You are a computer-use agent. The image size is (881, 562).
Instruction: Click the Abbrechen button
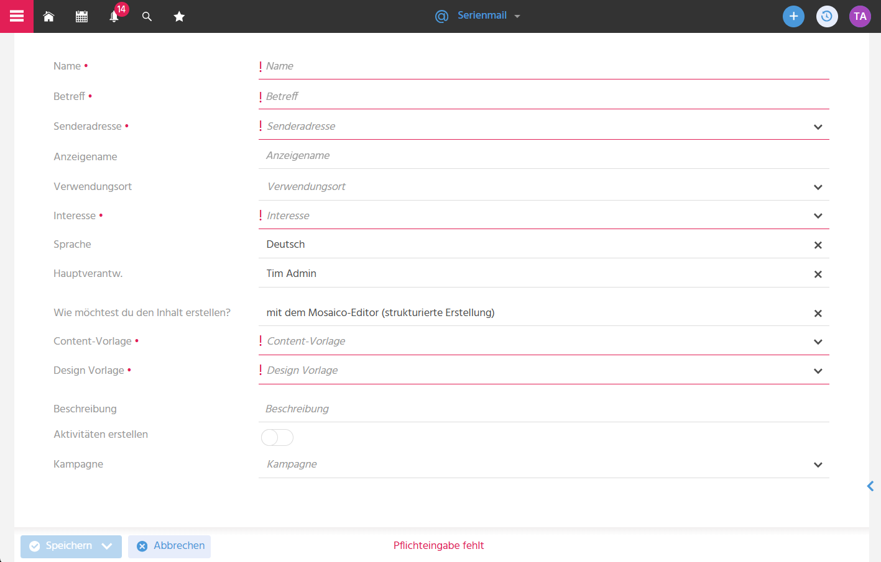click(x=169, y=546)
